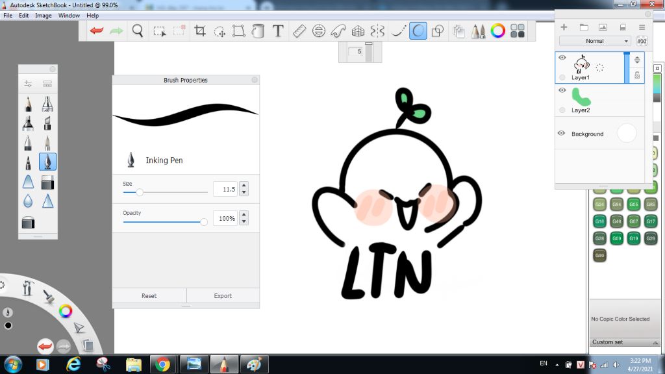The height and width of the screenshot is (374, 665).
Task: Clear the layer with eraser-like icon
Action: (x=623, y=27)
